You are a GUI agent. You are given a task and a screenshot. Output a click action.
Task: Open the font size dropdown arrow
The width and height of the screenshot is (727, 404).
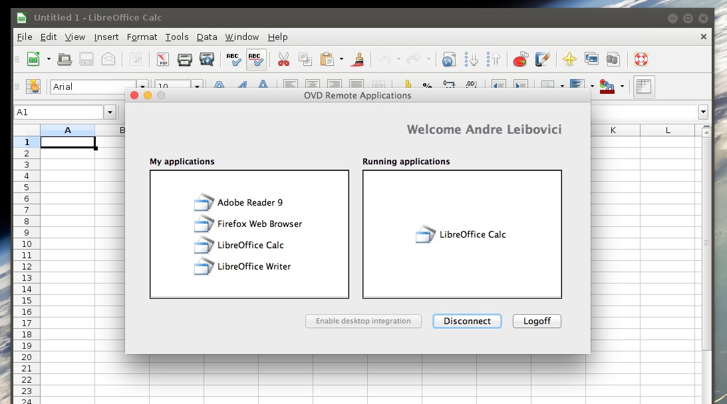[198, 86]
